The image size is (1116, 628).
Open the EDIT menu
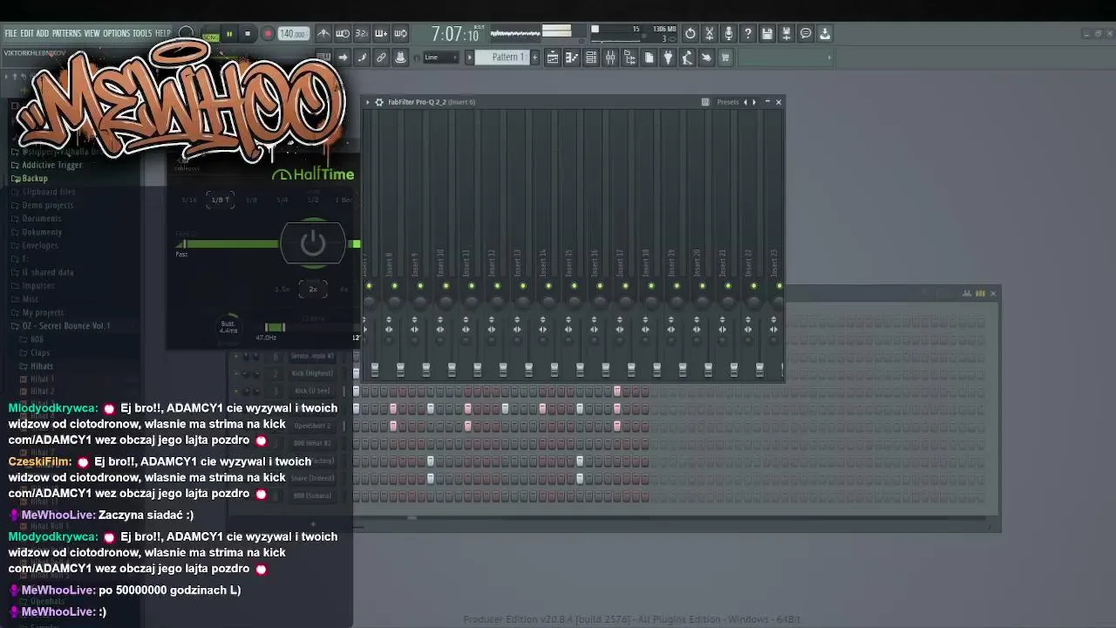pos(27,33)
